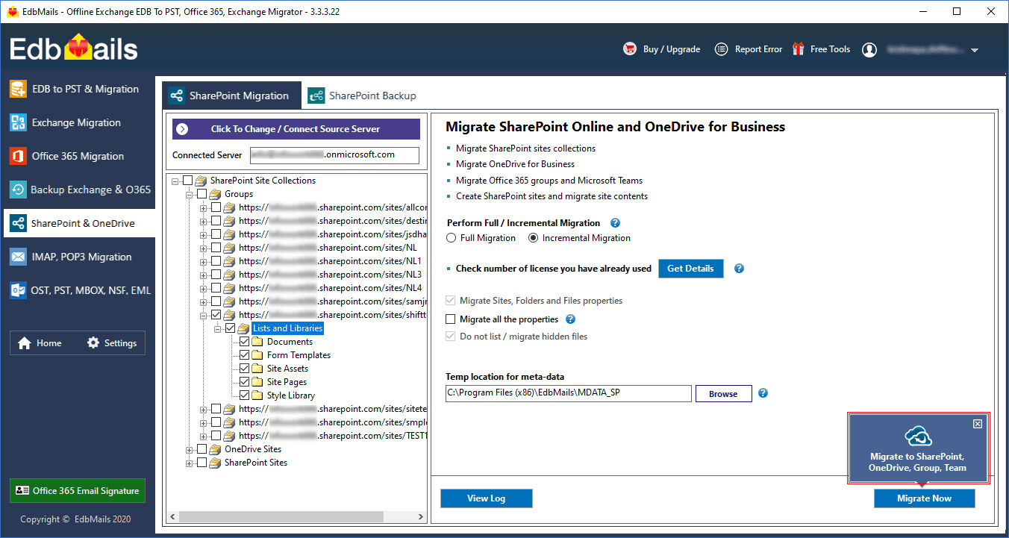Toggle the Groups checkbox

[202, 194]
